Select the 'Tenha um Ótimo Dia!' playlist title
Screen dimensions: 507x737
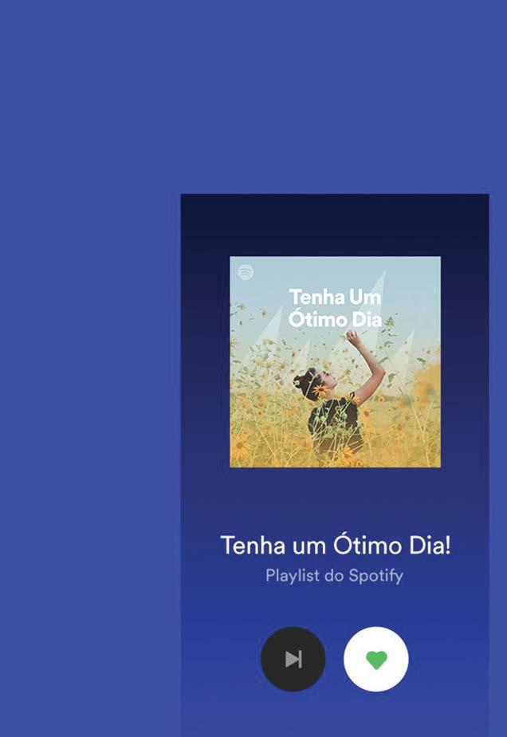click(335, 546)
